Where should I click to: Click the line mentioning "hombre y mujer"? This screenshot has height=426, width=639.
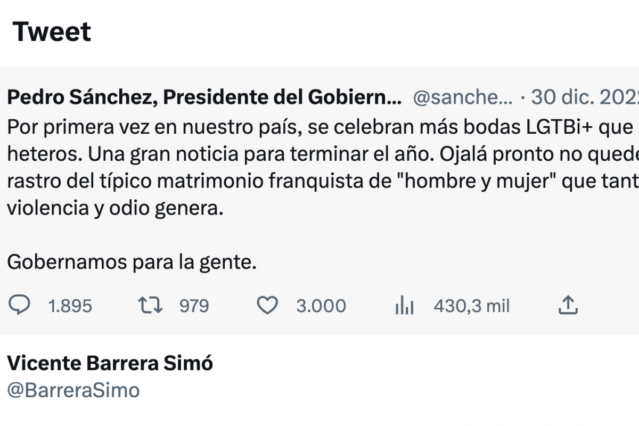coord(319,182)
